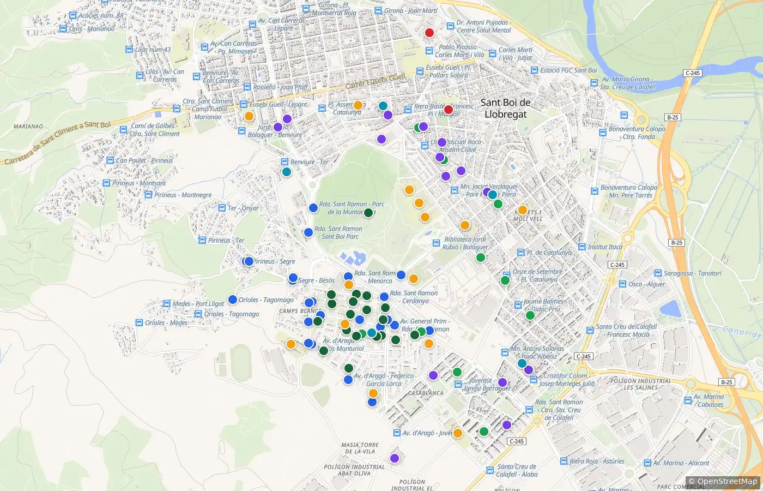763x491 pixels.
Task: Click the dark green marker in Parc de la Muntanyeta
Action: pos(368,213)
